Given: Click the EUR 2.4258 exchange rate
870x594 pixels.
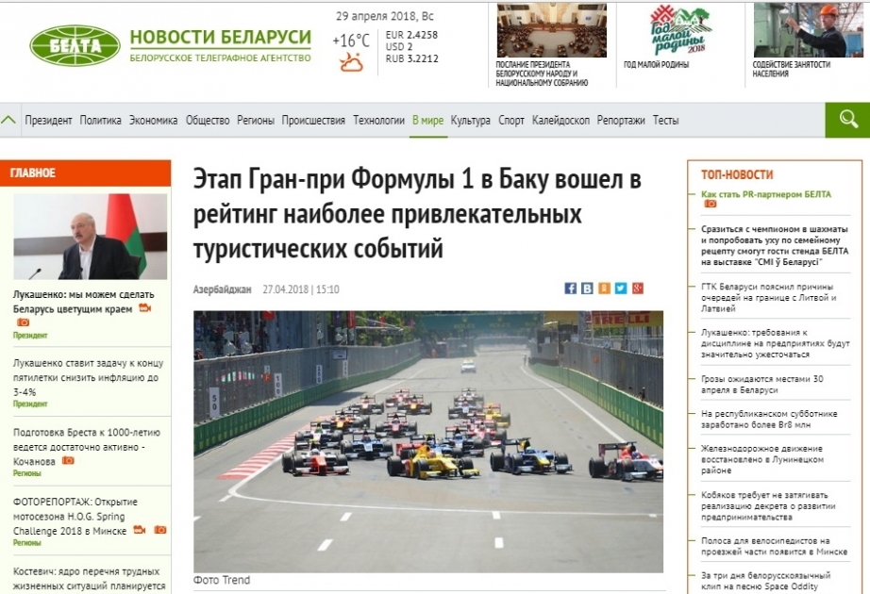Looking at the screenshot, I should click(x=411, y=35).
